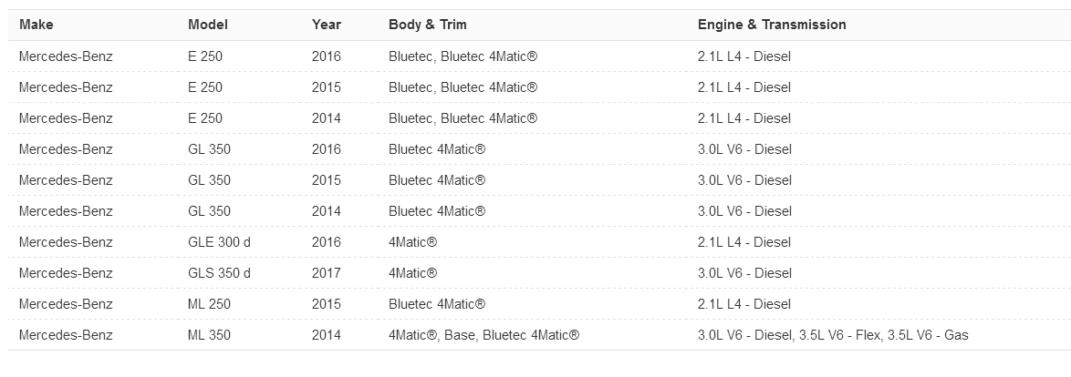This screenshot has width=1071, height=377.
Task: Click the Year column header
Action: coord(326,25)
